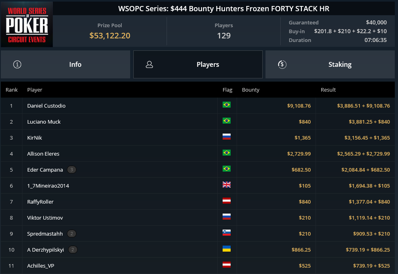Viewport: 398px width, 274px height.
Task: Switch to the Staking tab
Action: pos(330,64)
